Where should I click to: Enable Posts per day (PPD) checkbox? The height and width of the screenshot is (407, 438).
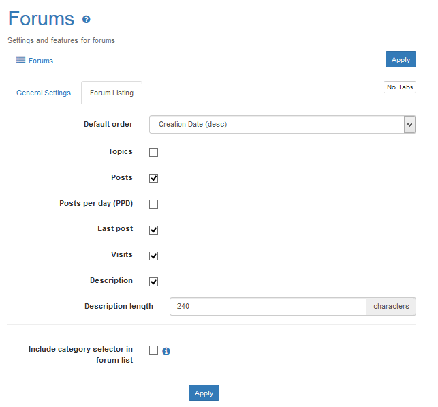153,204
